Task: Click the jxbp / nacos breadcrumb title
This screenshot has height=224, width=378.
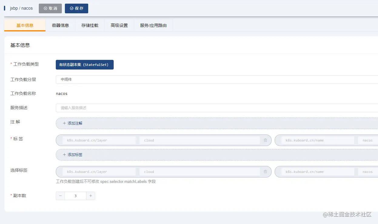Action: [21, 8]
